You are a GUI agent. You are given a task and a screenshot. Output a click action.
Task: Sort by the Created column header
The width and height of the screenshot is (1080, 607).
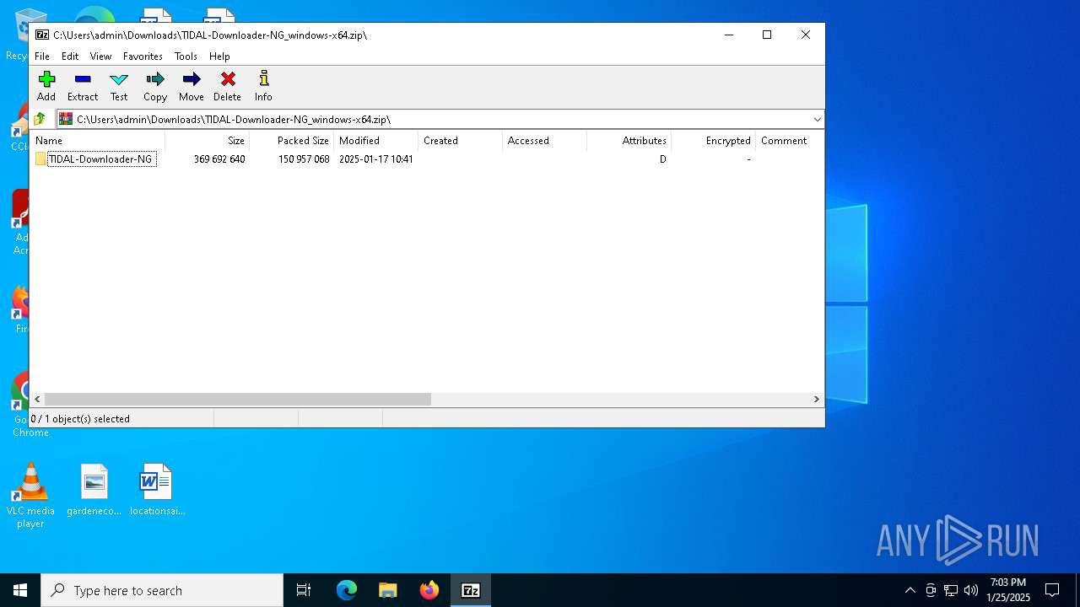460,141
